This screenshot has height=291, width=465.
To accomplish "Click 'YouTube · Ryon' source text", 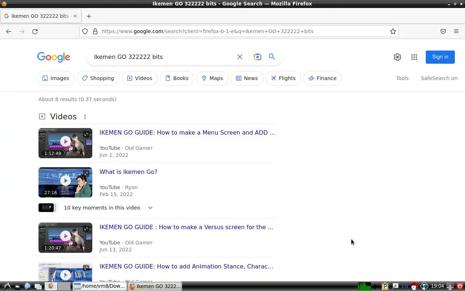I will click(x=118, y=187).
